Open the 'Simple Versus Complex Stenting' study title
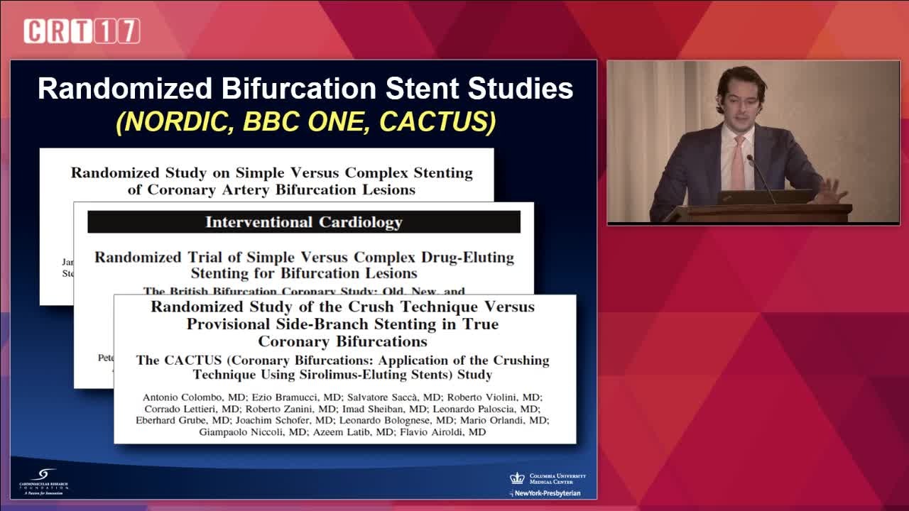Viewport: 909px width, 511px height. pyautogui.click(x=271, y=181)
